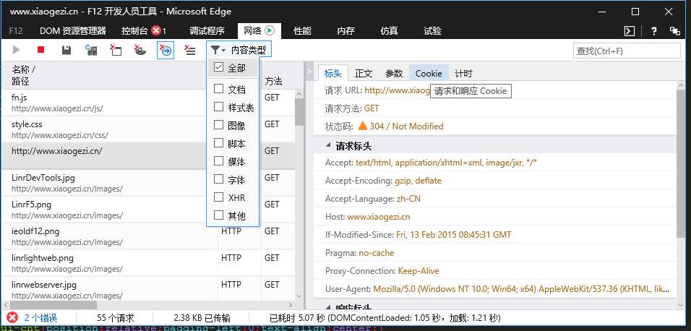Click the dock/undock window icon

pos(674,31)
